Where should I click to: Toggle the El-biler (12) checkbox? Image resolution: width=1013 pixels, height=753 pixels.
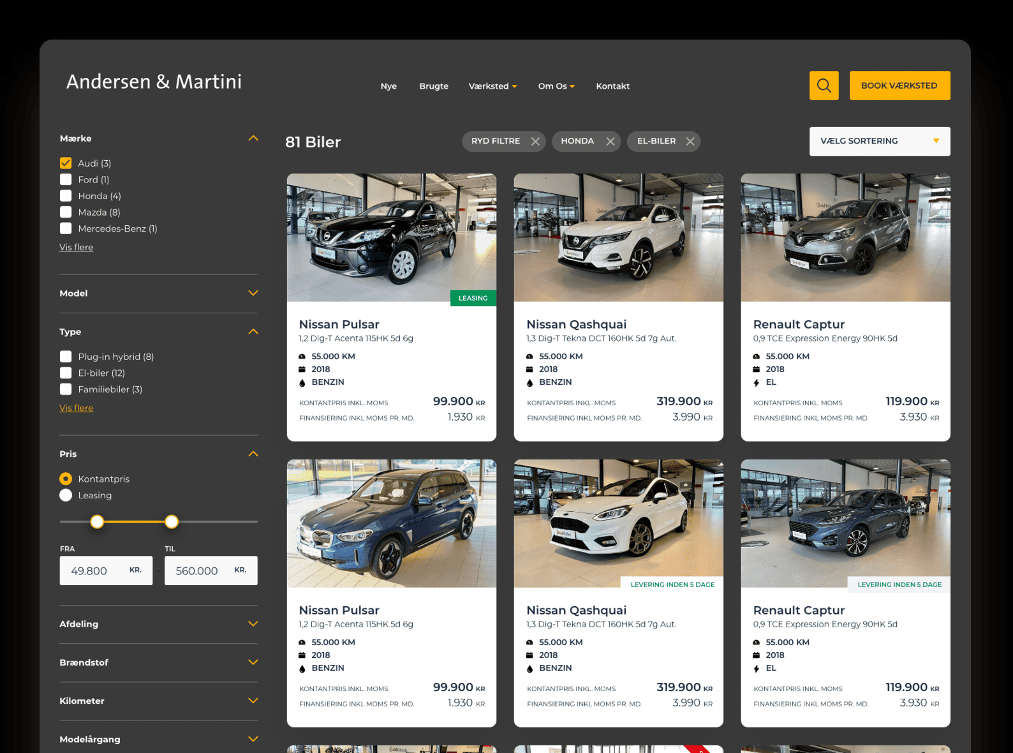(66, 373)
